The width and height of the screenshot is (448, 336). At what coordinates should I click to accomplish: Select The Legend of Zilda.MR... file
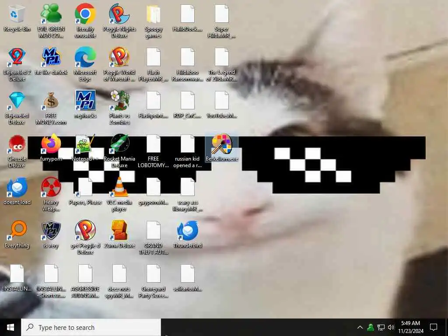(x=221, y=65)
